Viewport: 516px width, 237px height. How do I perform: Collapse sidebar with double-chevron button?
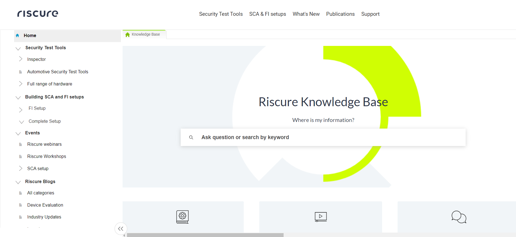[121, 229]
